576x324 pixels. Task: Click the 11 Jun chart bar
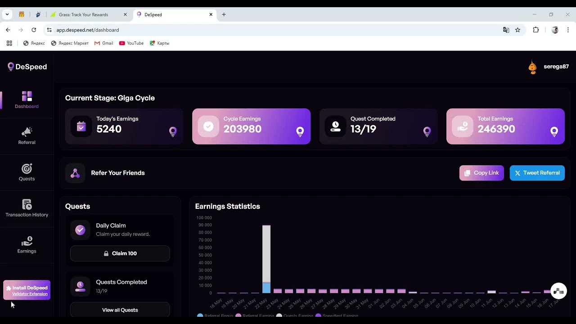tap(491, 292)
